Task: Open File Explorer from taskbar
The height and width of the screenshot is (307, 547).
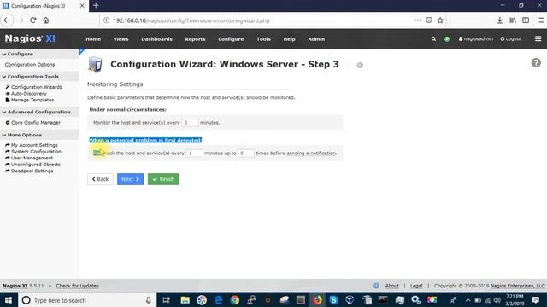Action: pos(185,300)
